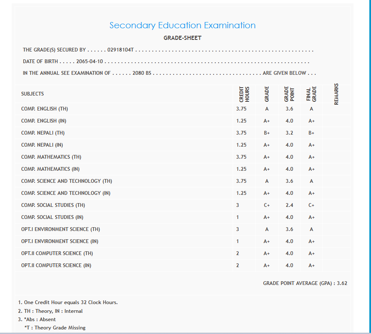
Task: Click the COMP. MATHEMATICS (IN) subject
Action: pyautogui.click(x=50, y=169)
